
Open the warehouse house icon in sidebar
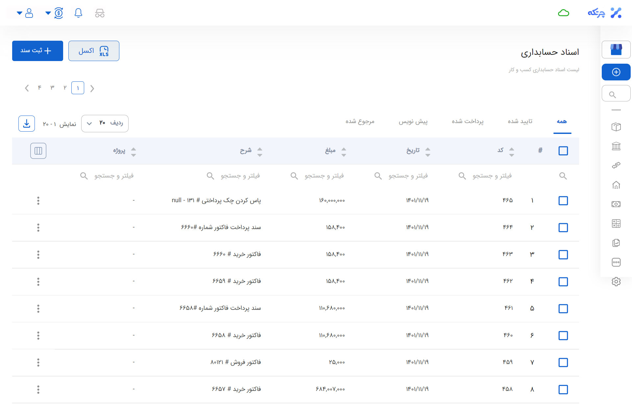pos(616,185)
